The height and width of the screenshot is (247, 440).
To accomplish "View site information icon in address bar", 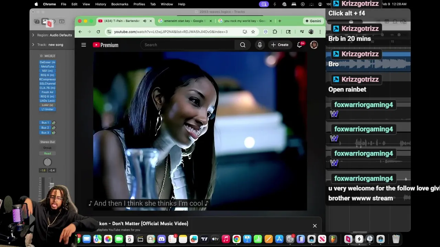I will tap(109, 32).
